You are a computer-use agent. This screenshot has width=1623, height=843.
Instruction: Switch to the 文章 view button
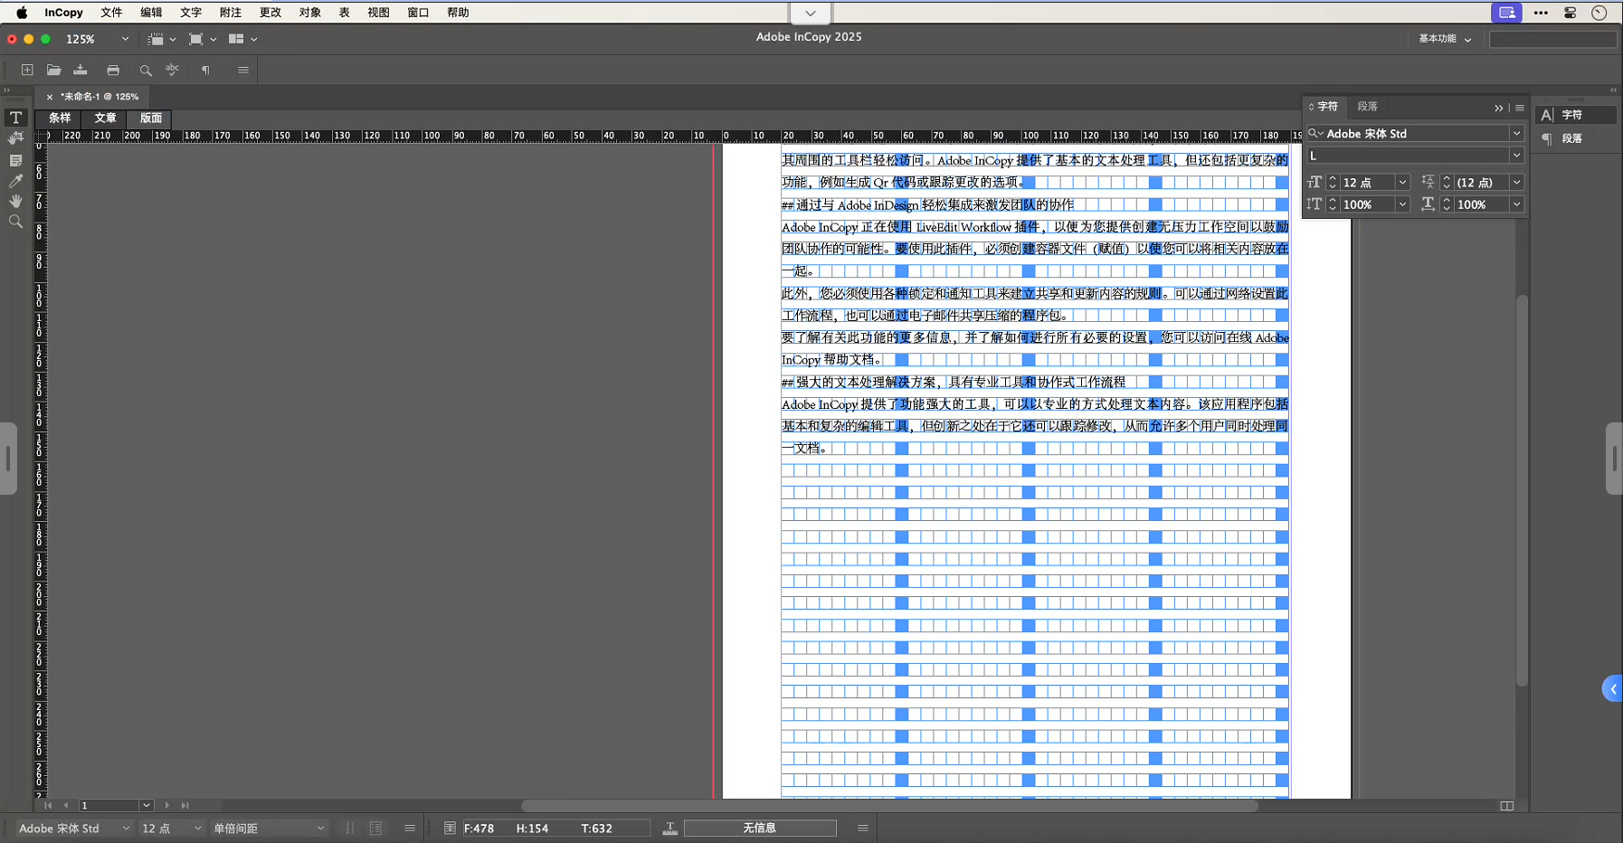click(x=105, y=118)
